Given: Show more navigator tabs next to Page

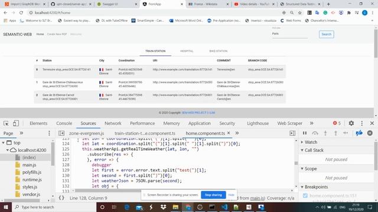Looking at the screenshot, I should point(21,133).
